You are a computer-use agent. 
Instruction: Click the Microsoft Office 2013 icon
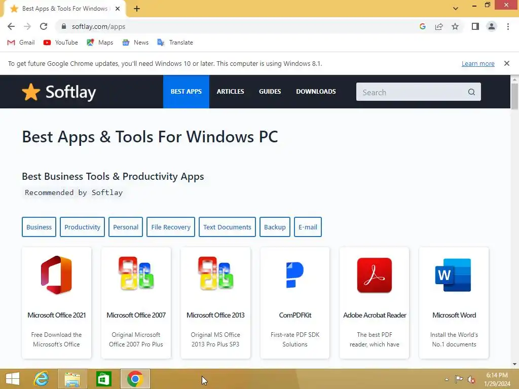tap(215, 274)
